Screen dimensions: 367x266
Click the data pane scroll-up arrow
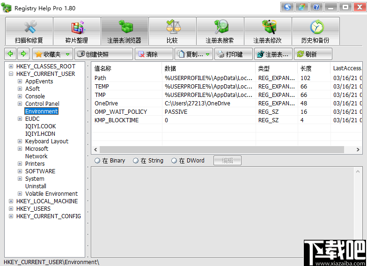coord(358,171)
